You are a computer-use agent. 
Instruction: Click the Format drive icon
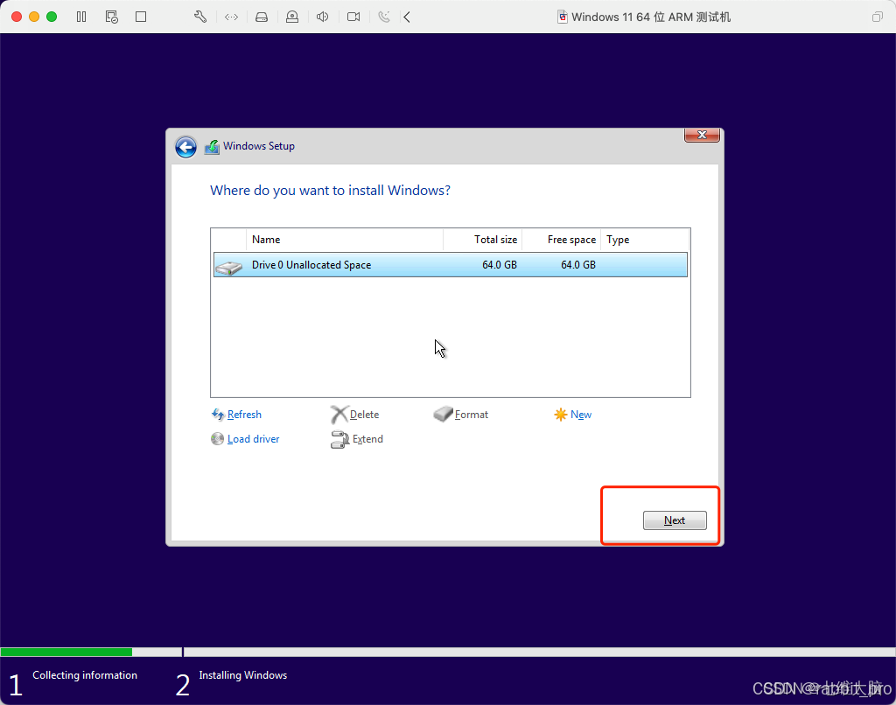tap(443, 414)
